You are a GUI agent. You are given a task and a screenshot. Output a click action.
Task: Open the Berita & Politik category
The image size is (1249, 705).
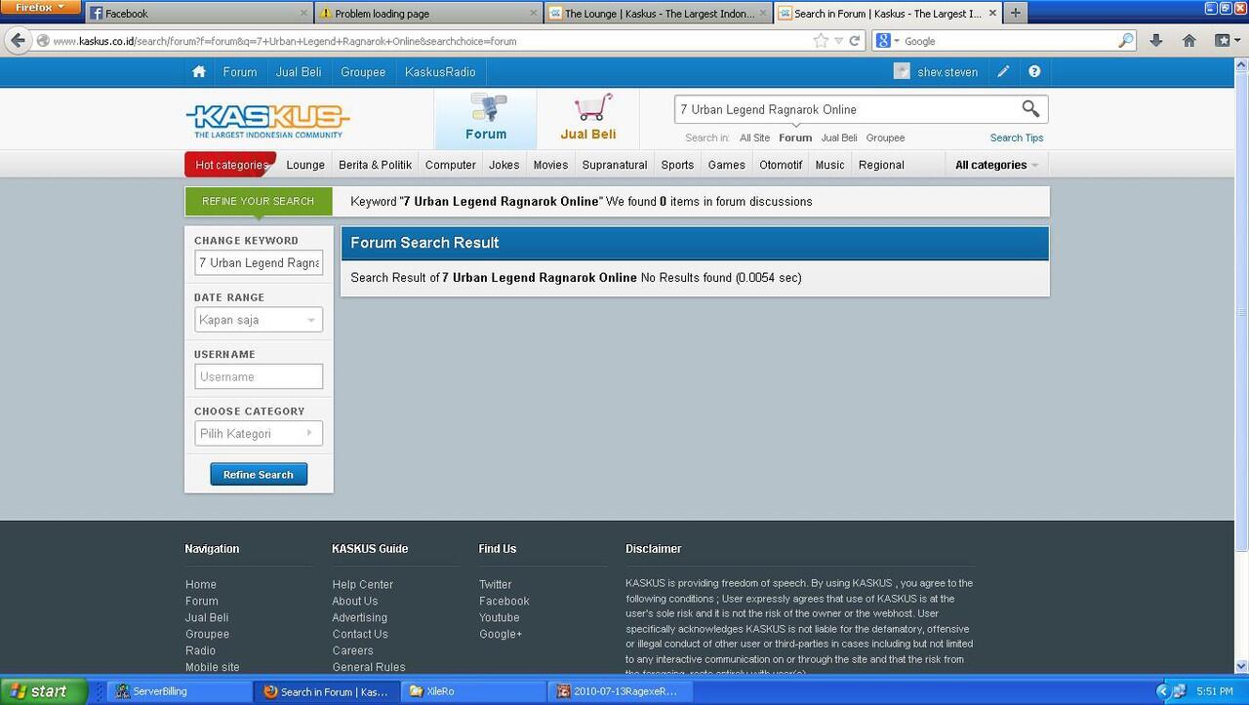click(376, 165)
